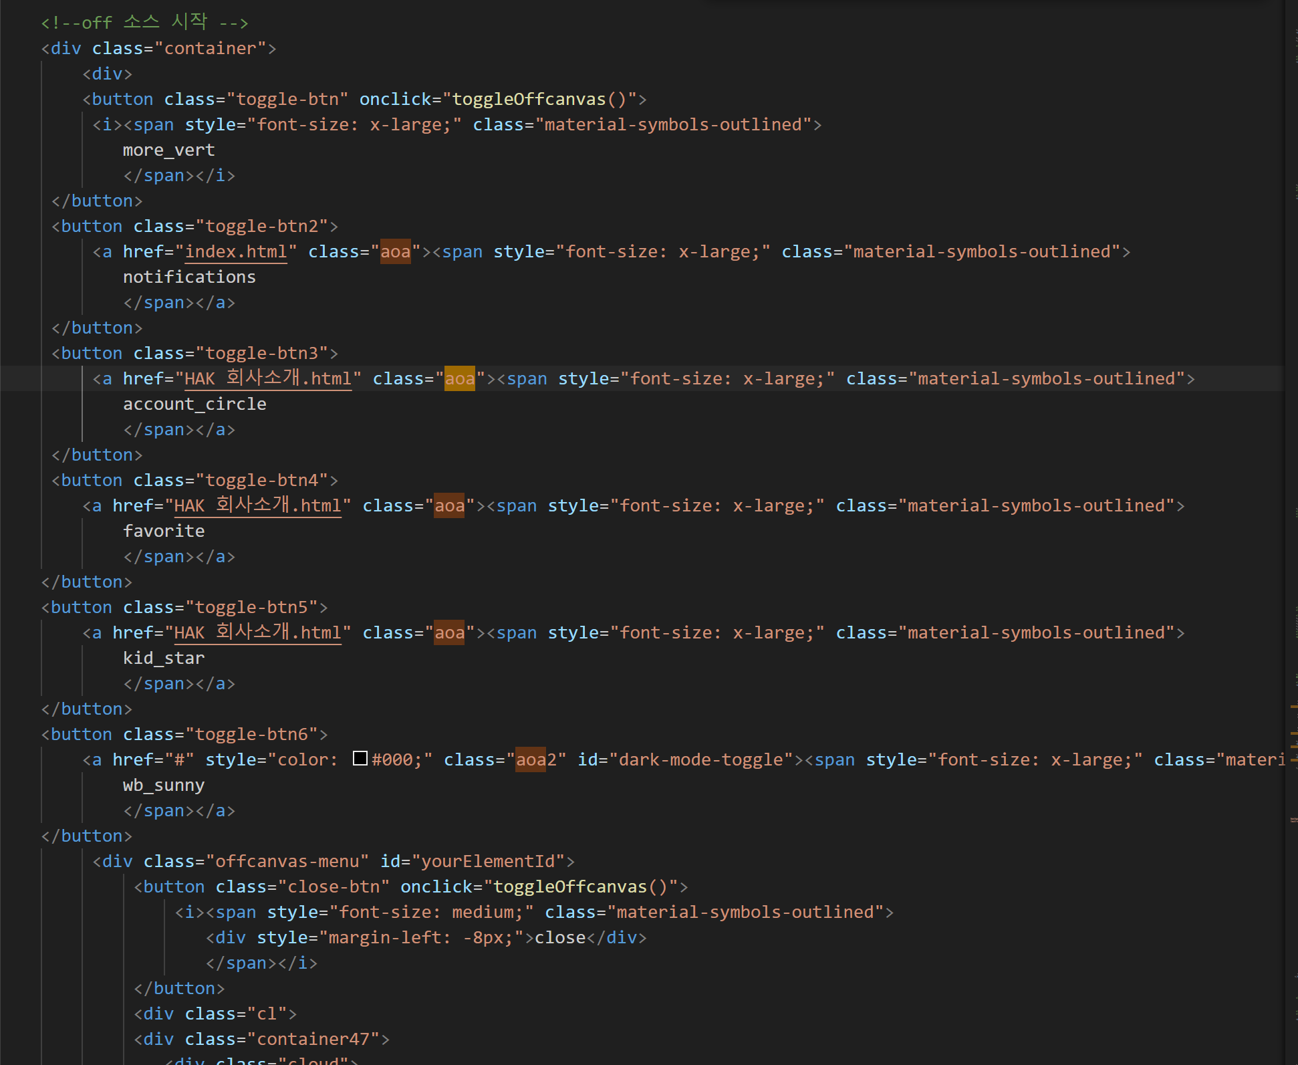Screen dimensions: 1298x1065
Task: Select the notifications label text
Action: point(189,277)
